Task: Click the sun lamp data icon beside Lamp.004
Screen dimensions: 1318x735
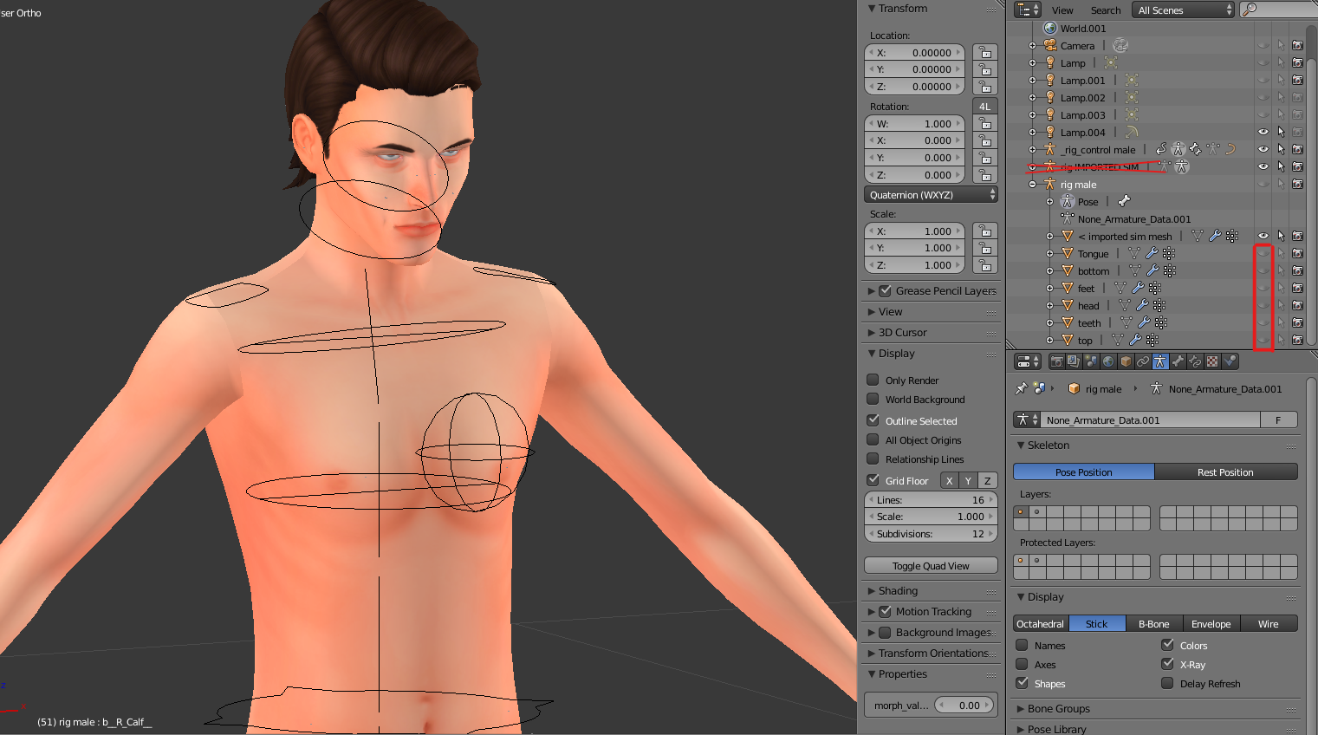Action: tap(1132, 132)
